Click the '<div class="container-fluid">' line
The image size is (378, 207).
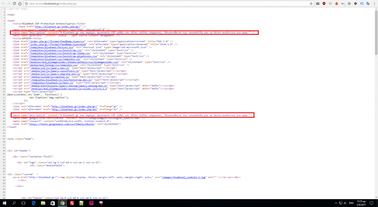pos(33,156)
